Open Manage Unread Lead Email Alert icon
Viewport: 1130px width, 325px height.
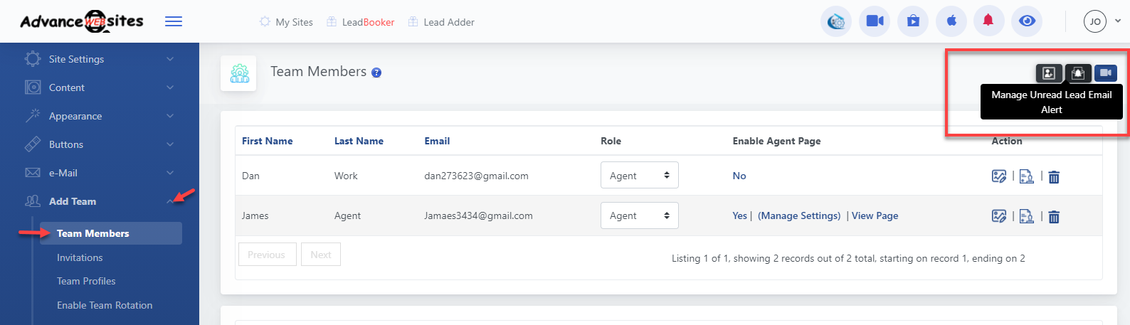(x=1078, y=73)
